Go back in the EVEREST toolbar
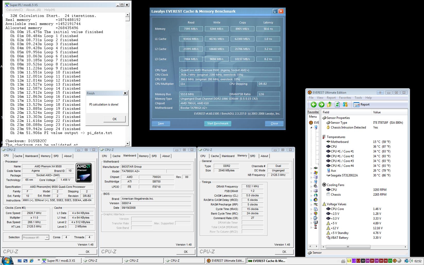Image resolution: width=424 pixels, height=265 pixels. click(x=313, y=105)
